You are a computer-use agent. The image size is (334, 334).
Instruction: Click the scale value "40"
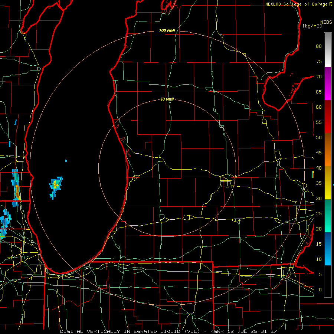click(319, 168)
